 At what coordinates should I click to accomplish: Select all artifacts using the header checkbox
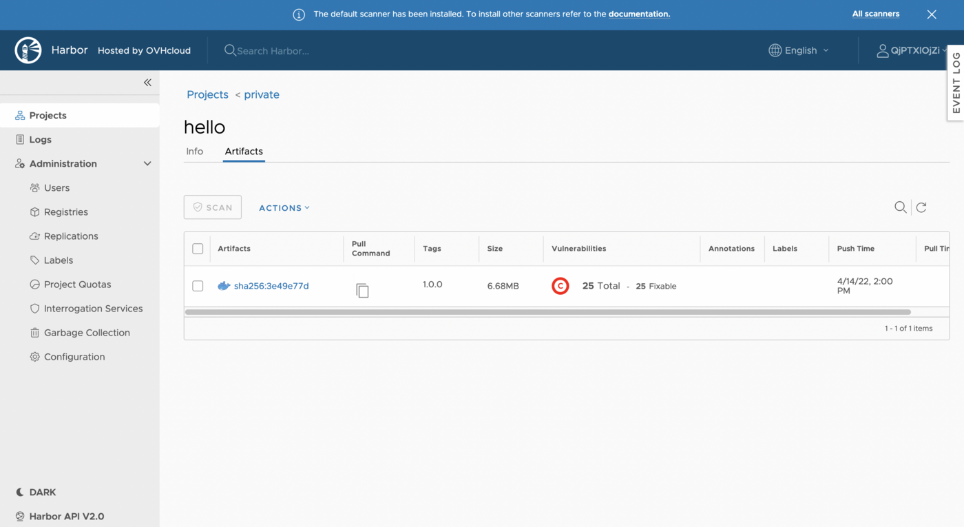[x=198, y=249]
